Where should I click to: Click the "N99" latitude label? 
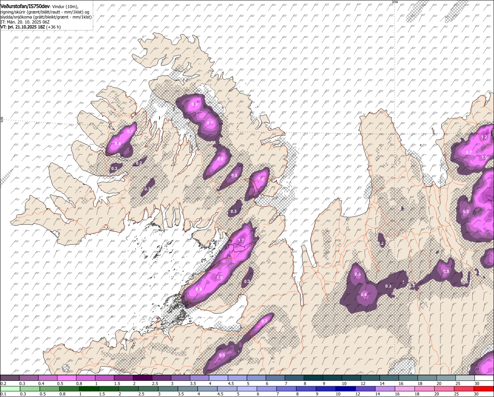point(2,120)
